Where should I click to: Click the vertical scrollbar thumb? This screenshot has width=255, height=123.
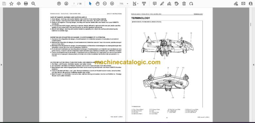click(250, 25)
